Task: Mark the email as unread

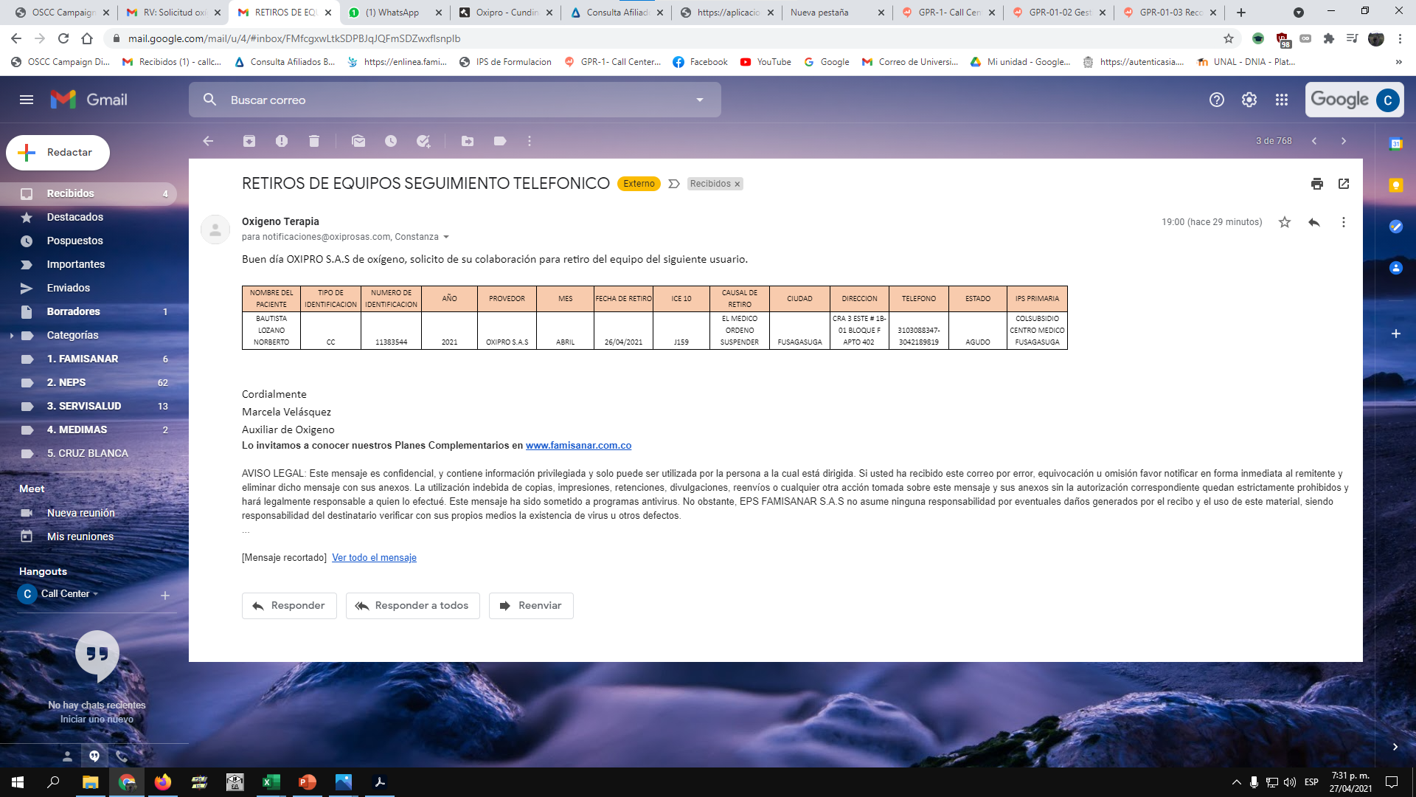Action: point(358,141)
